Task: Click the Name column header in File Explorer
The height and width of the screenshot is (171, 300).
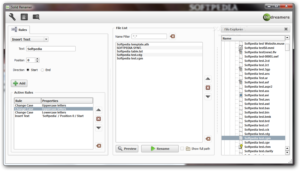Action: (x=253, y=38)
